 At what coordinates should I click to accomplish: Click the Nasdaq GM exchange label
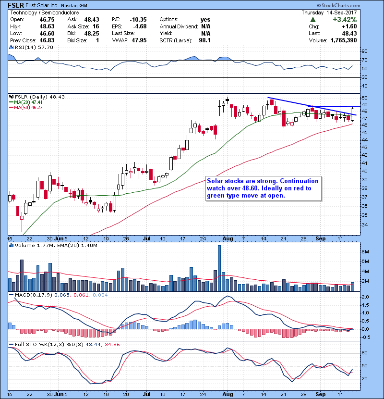point(74,6)
